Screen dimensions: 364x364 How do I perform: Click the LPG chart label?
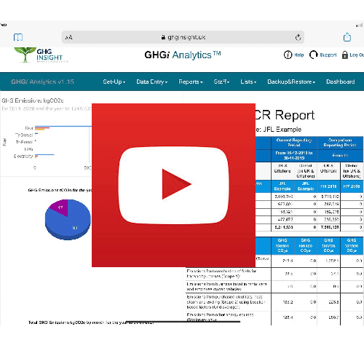coord(28,149)
